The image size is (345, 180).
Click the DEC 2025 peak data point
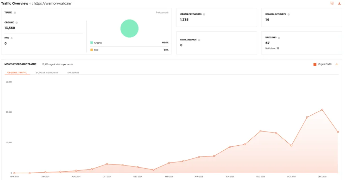[322, 110]
